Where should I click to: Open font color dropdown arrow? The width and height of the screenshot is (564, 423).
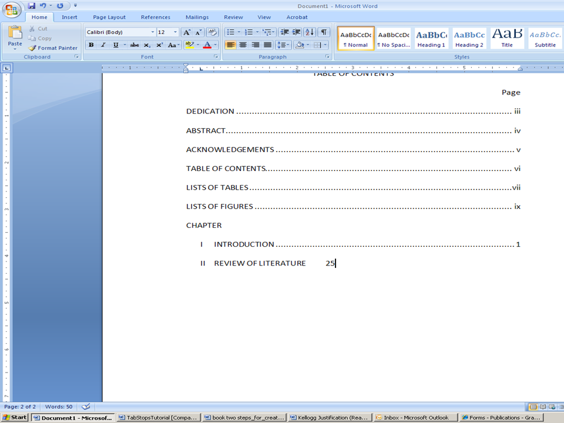pyautogui.click(x=216, y=45)
